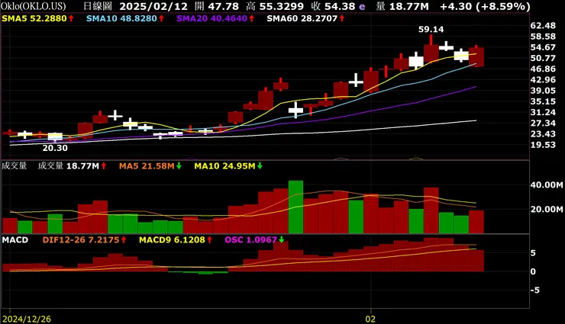Click the green down arrow beside OSC
Screen dimensions: 565x324
click(282, 240)
